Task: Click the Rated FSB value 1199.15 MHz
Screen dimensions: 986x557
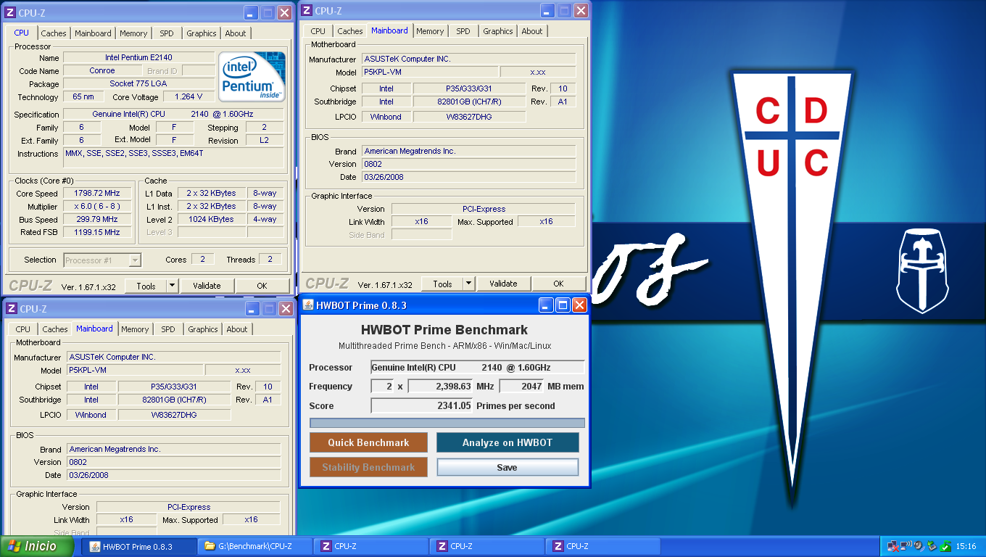Action: tap(97, 232)
